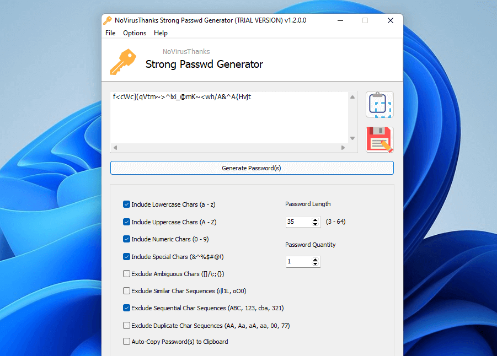Enable Exclude Similar Char Sequences
Image resolution: width=497 pixels, height=356 pixels.
pyautogui.click(x=126, y=291)
